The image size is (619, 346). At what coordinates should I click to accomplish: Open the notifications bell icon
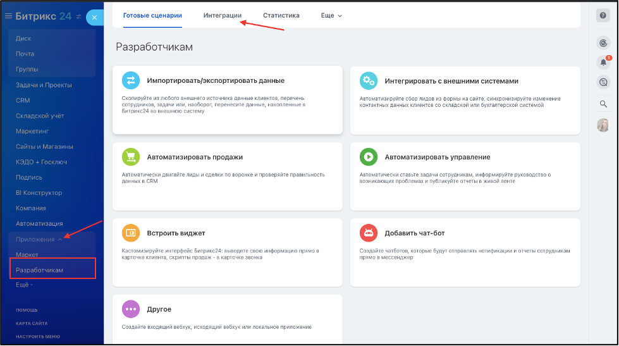click(604, 62)
